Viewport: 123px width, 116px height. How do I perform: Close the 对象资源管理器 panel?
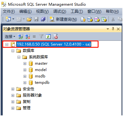(118, 29)
